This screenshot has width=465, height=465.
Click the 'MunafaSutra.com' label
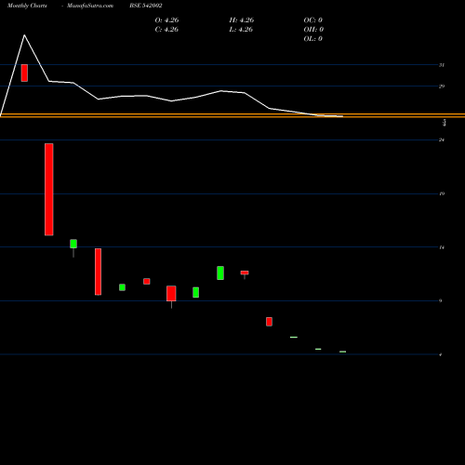point(90,6)
